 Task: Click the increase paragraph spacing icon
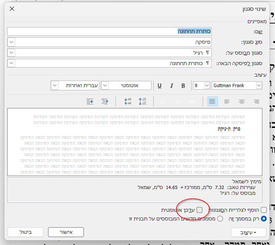[x=142, y=102]
